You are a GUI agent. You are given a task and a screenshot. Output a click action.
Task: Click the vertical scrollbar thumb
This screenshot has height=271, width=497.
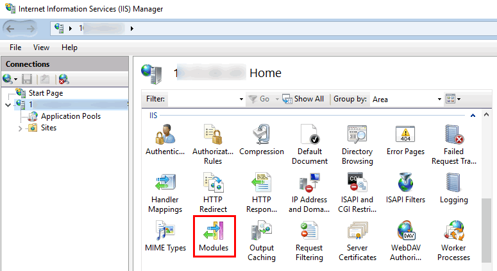[487, 230]
